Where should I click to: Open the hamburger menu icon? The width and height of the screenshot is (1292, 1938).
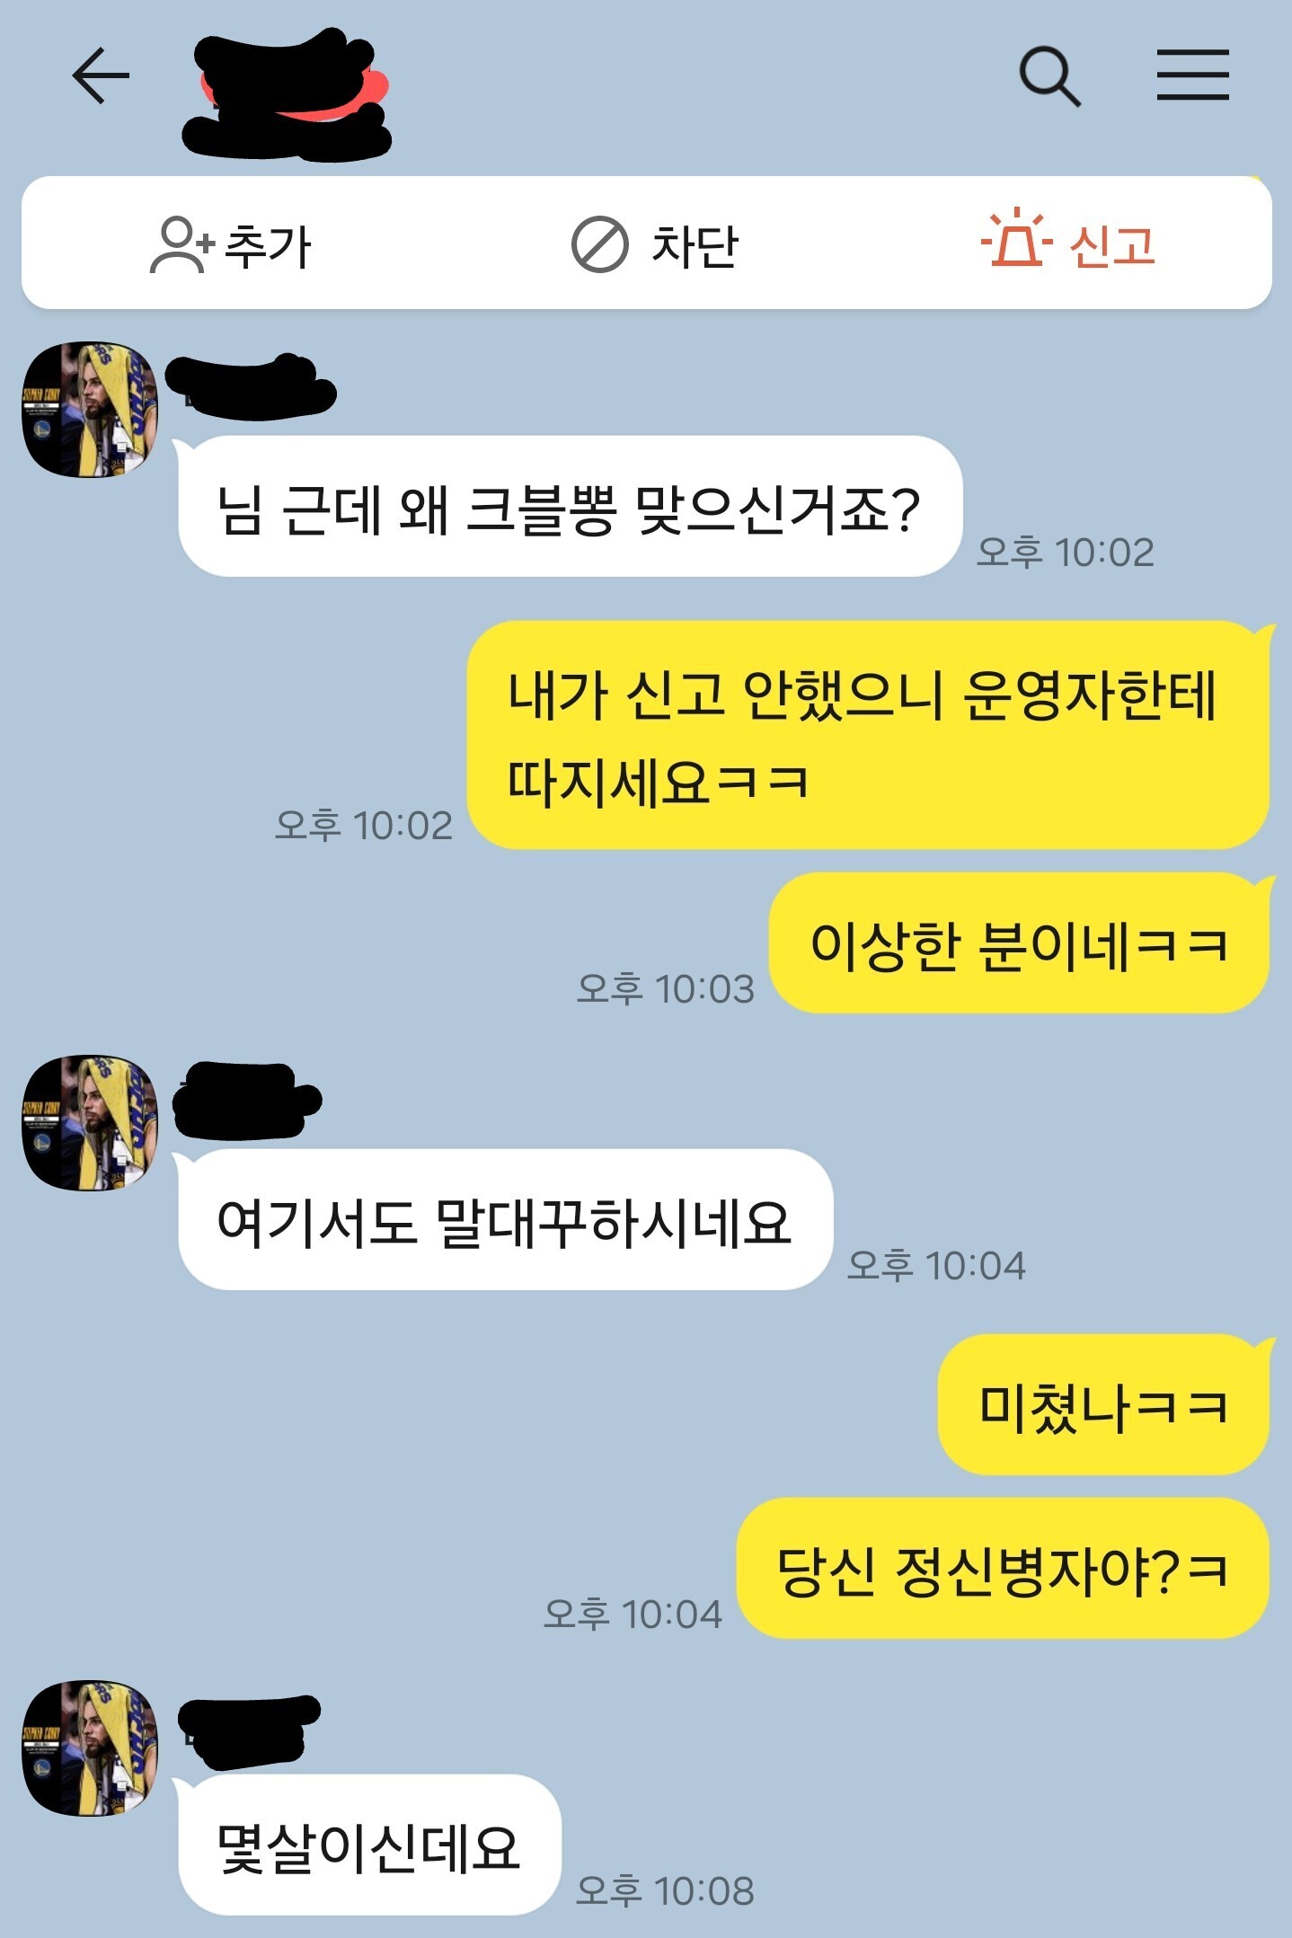[x=1192, y=75]
